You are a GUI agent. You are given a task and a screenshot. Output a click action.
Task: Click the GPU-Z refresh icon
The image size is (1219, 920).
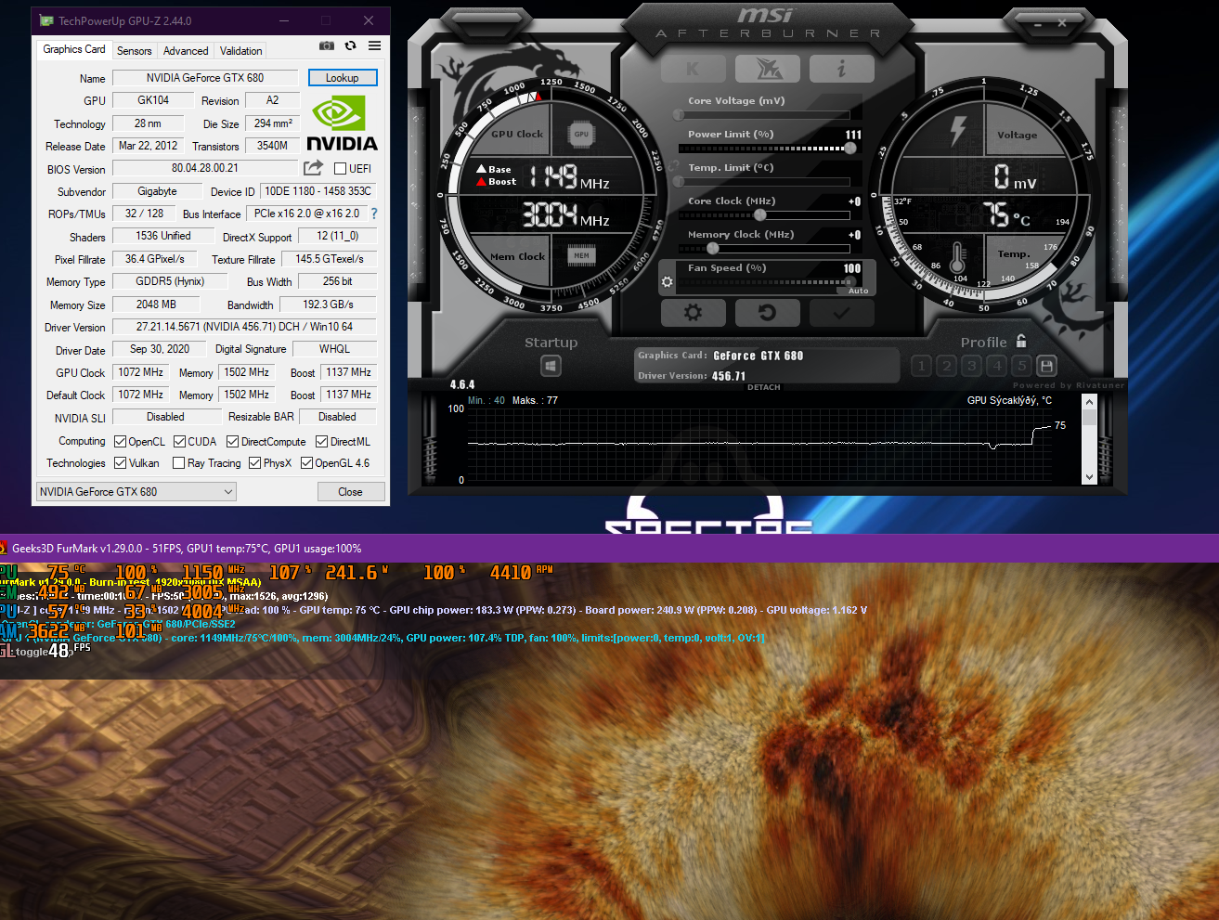point(350,45)
